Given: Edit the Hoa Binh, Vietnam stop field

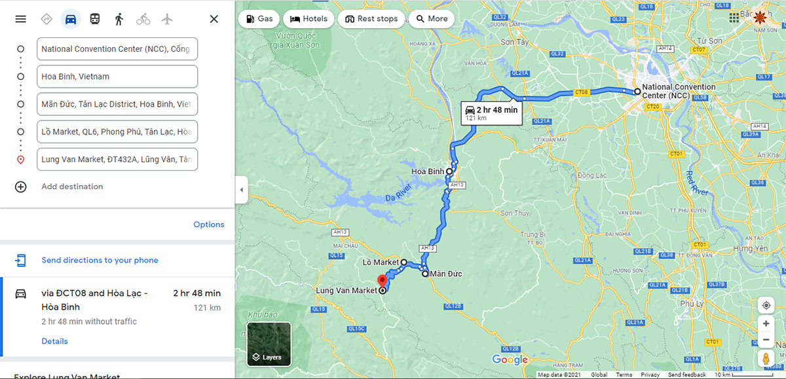Looking at the screenshot, I should pos(118,77).
